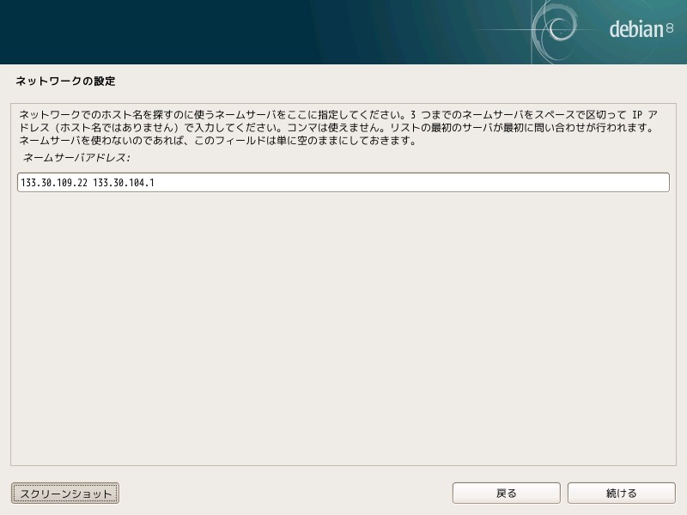Click the blank area of the main panel

[343, 329]
